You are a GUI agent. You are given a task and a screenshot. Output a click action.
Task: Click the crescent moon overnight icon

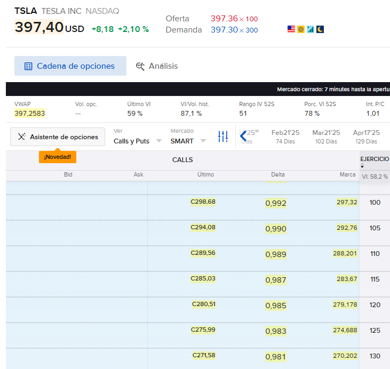[x=320, y=29]
